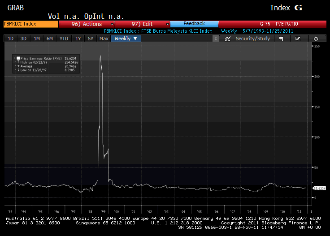The width and height of the screenshot is (330, 236).
Task: Click the Weekly label in chart header
Action: 229,31
